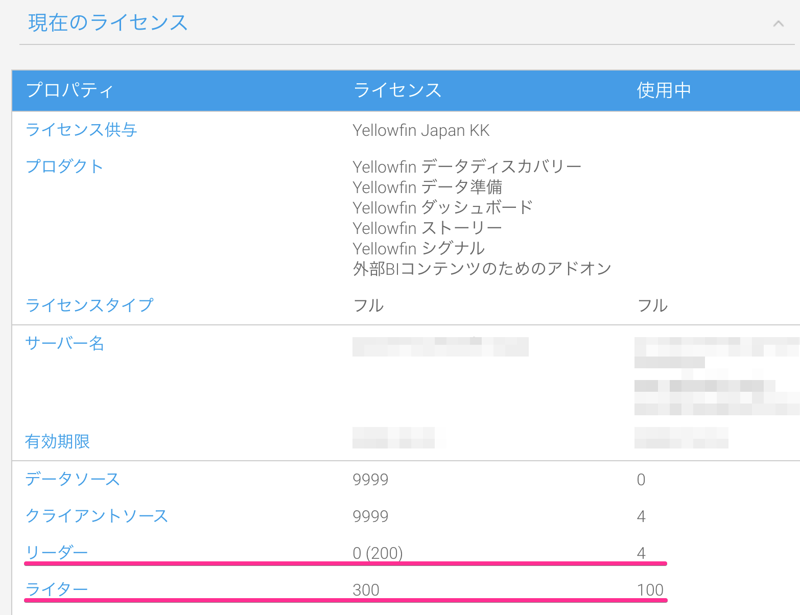
Task: Click Yellowfin データ準備 product line
Action: [428, 187]
